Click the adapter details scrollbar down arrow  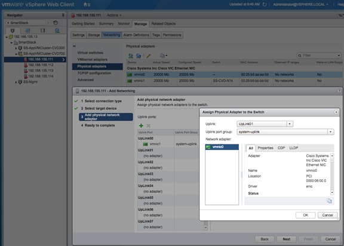coord(332,192)
